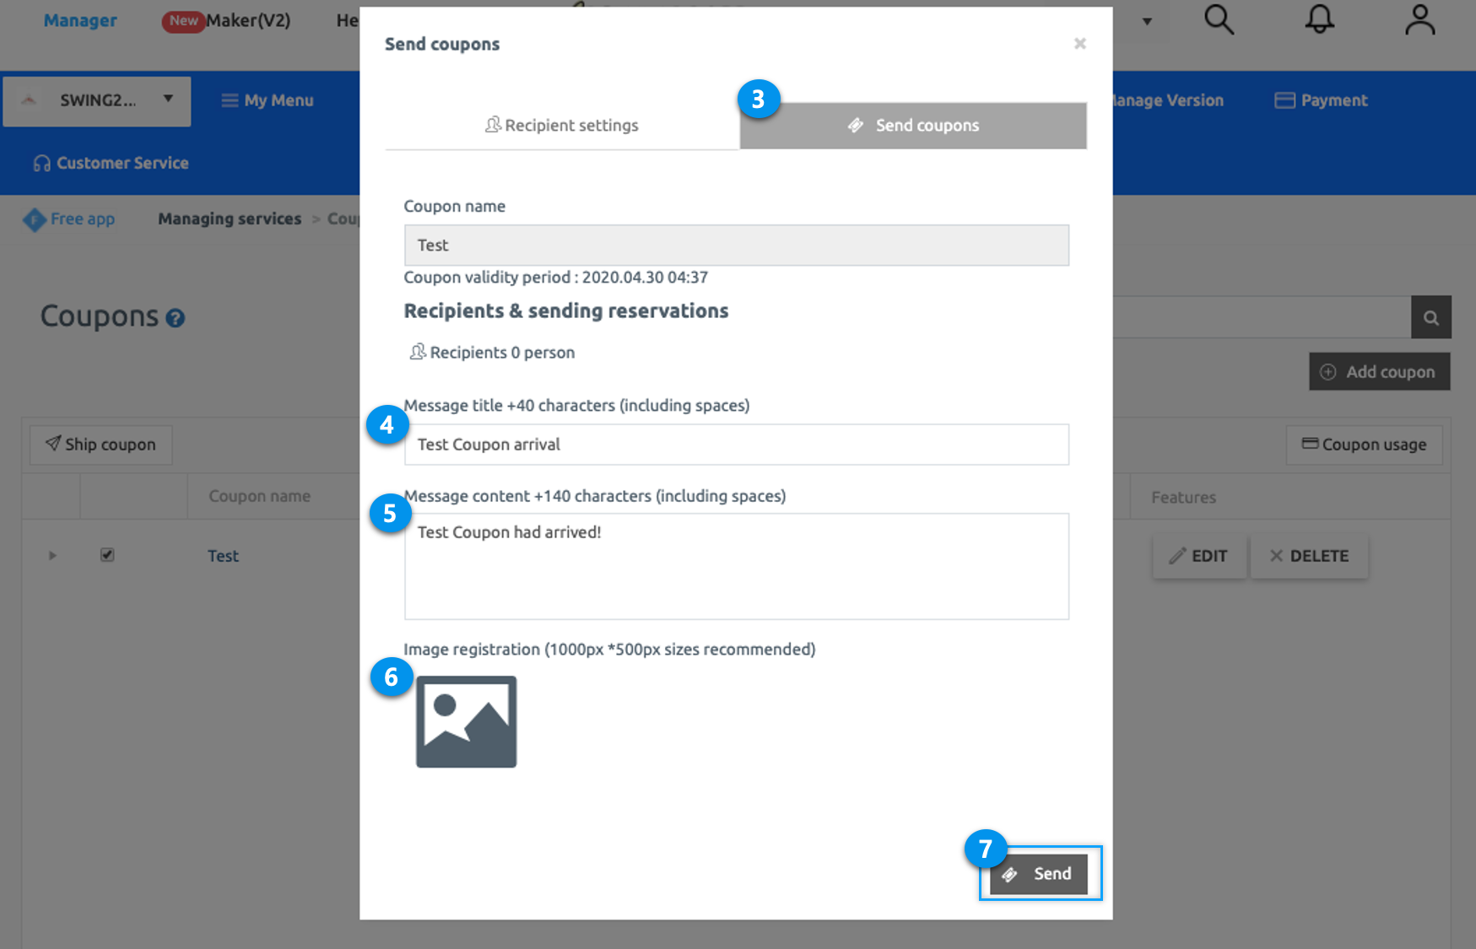
Task: Close the Send coupons dialog
Action: (1079, 44)
